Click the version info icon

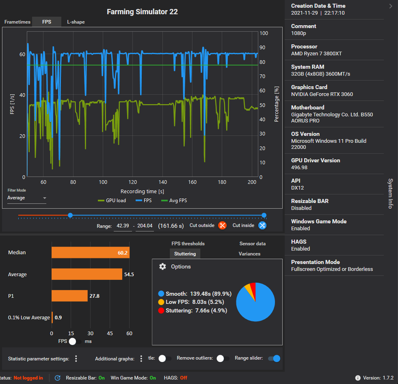(x=358, y=378)
